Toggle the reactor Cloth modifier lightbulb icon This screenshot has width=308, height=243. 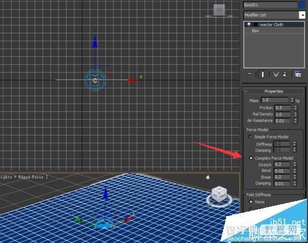pos(249,25)
